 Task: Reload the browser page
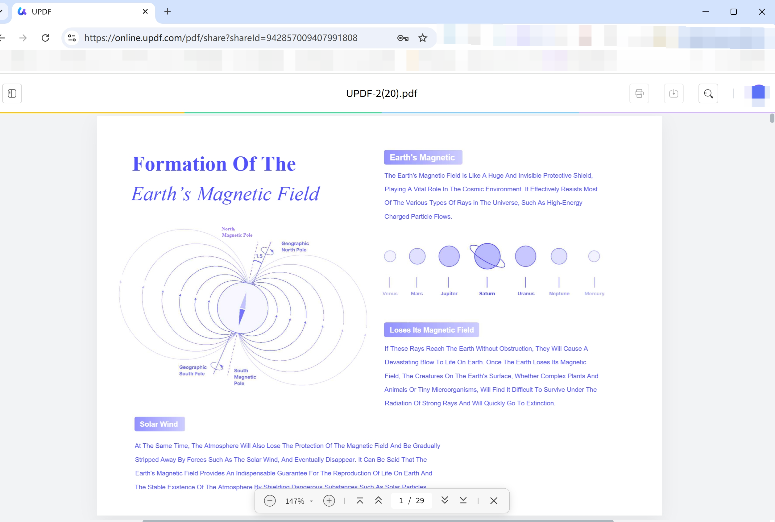point(46,38)
